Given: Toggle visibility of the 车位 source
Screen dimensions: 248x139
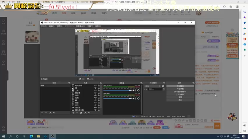Looking at the screenshot, I should click(x=95, y=105).
